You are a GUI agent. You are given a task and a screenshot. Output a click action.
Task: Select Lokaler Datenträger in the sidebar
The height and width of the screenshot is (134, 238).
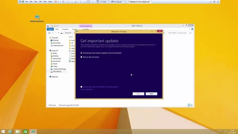(59, 69)
